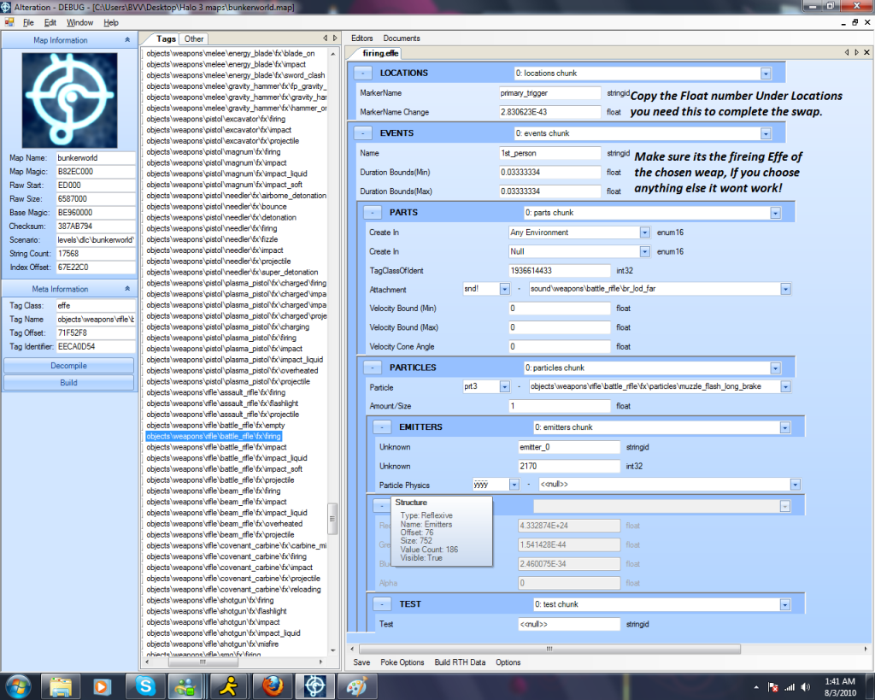Select covenant_carbine\fx\reloading tag
The width and height of the screenshot is (875, 700).
click(x=233, y=590)
